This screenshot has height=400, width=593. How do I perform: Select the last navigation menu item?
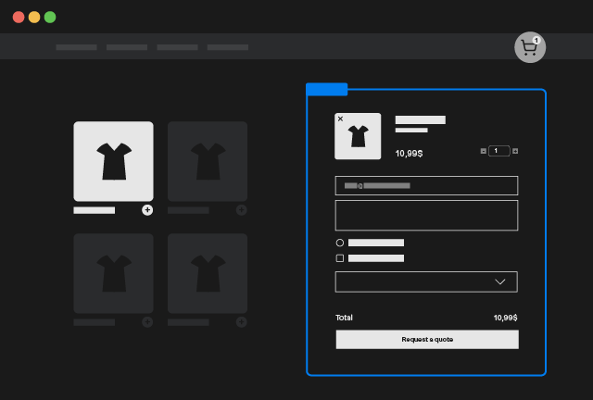pos(227,47)
